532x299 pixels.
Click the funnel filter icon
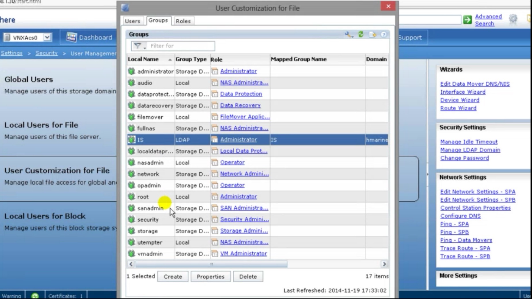click(137, 46)
